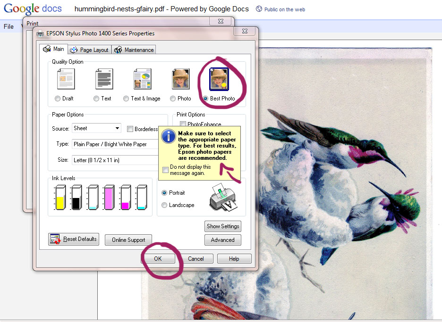Choose the Text & Image radio button
This screenshot has width=442, height=322.
click(x=126, y=99)
